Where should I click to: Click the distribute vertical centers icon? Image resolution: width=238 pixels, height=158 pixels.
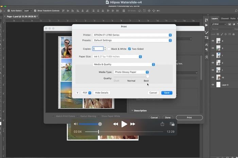pyautogui.click(x=98, y=11)
